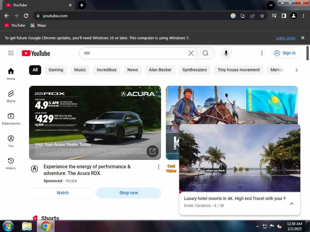Open the You section in the sidebar
The height and width of the screenshot is (232, 310).
tap(11, 141)
